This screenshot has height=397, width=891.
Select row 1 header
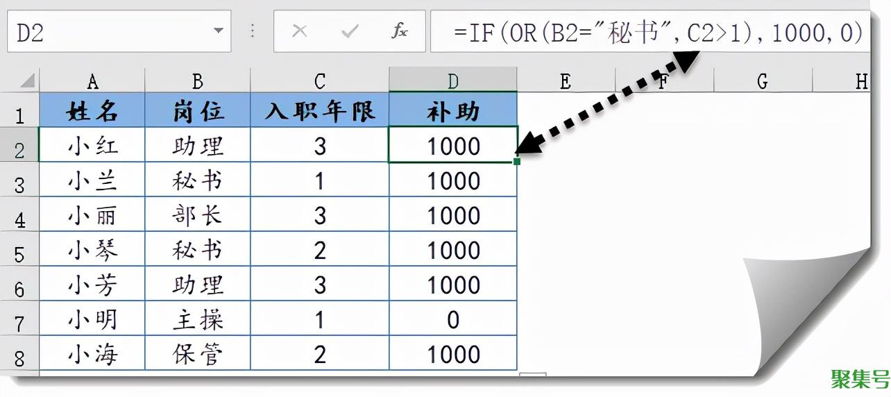[x=19, y=114]
